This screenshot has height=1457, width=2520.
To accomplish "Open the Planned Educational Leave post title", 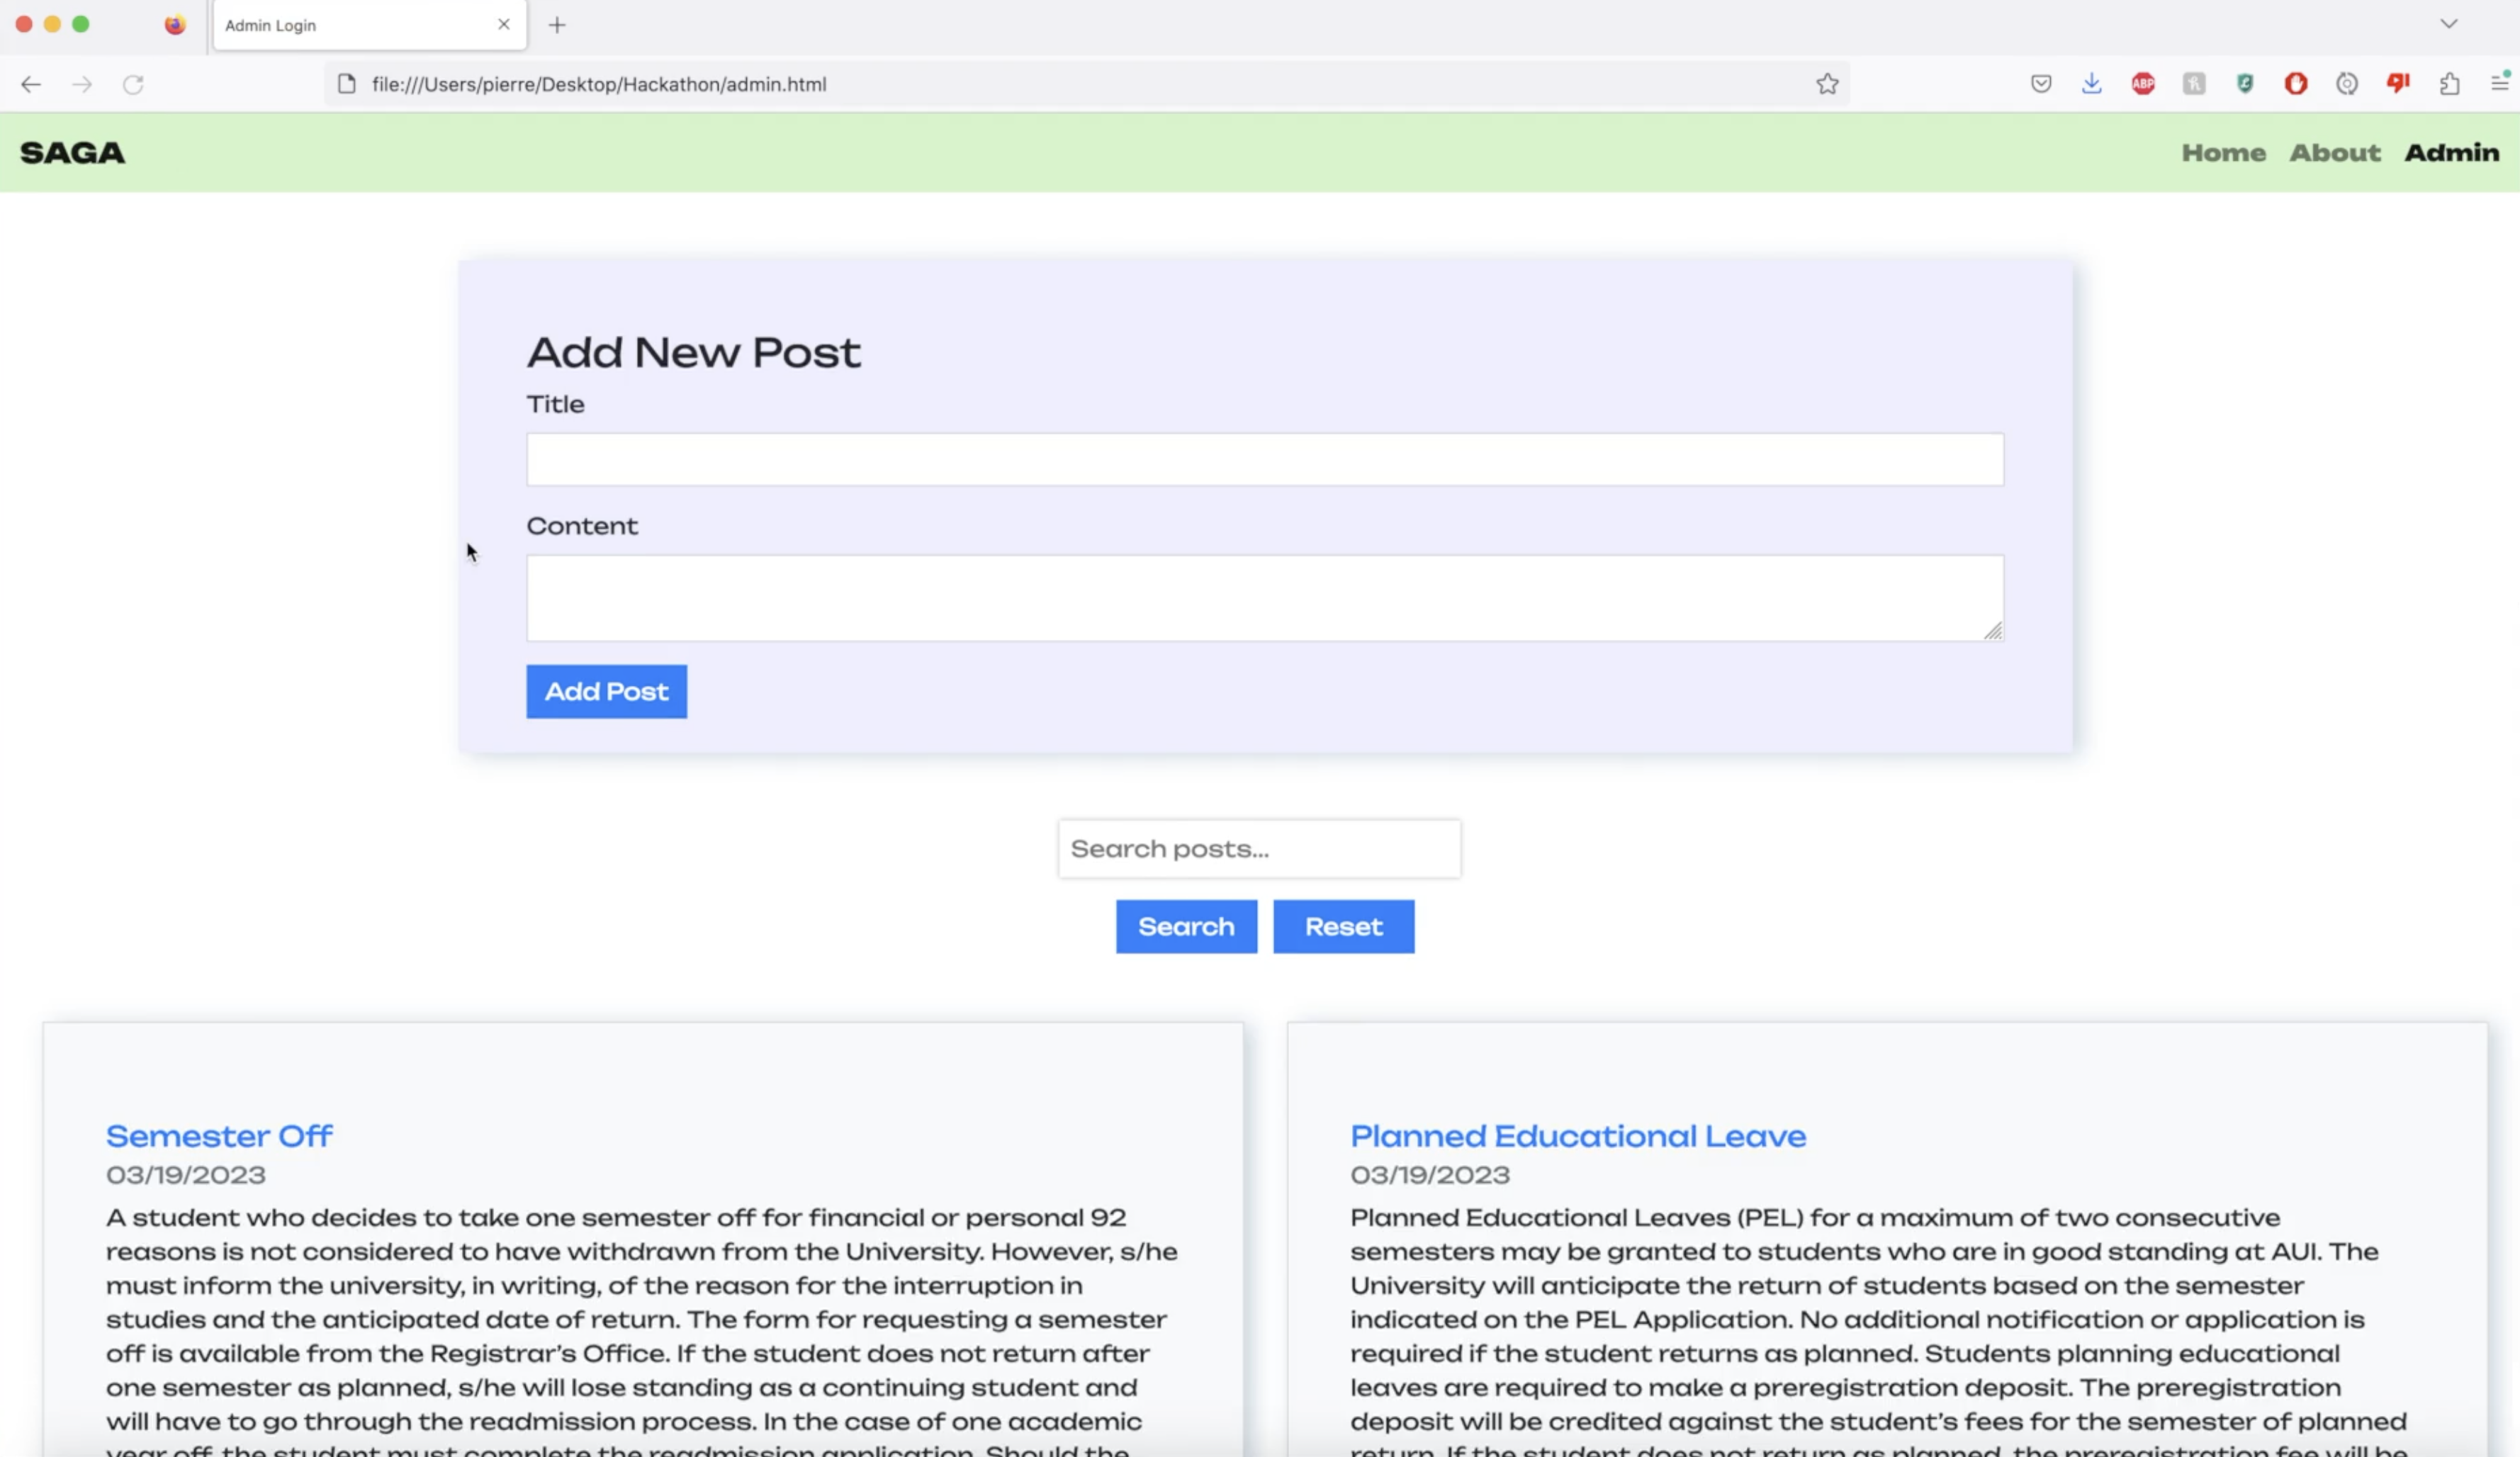I will (x=1578, y=1136).
